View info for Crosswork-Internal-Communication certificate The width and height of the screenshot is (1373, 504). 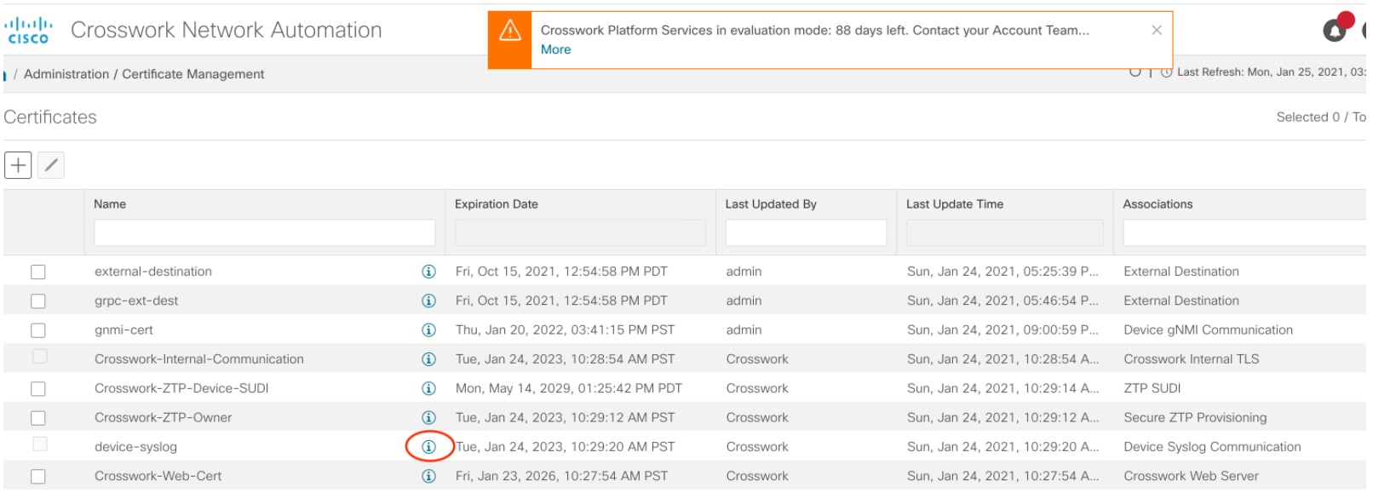pyautogui.click(x=428, y=359)
